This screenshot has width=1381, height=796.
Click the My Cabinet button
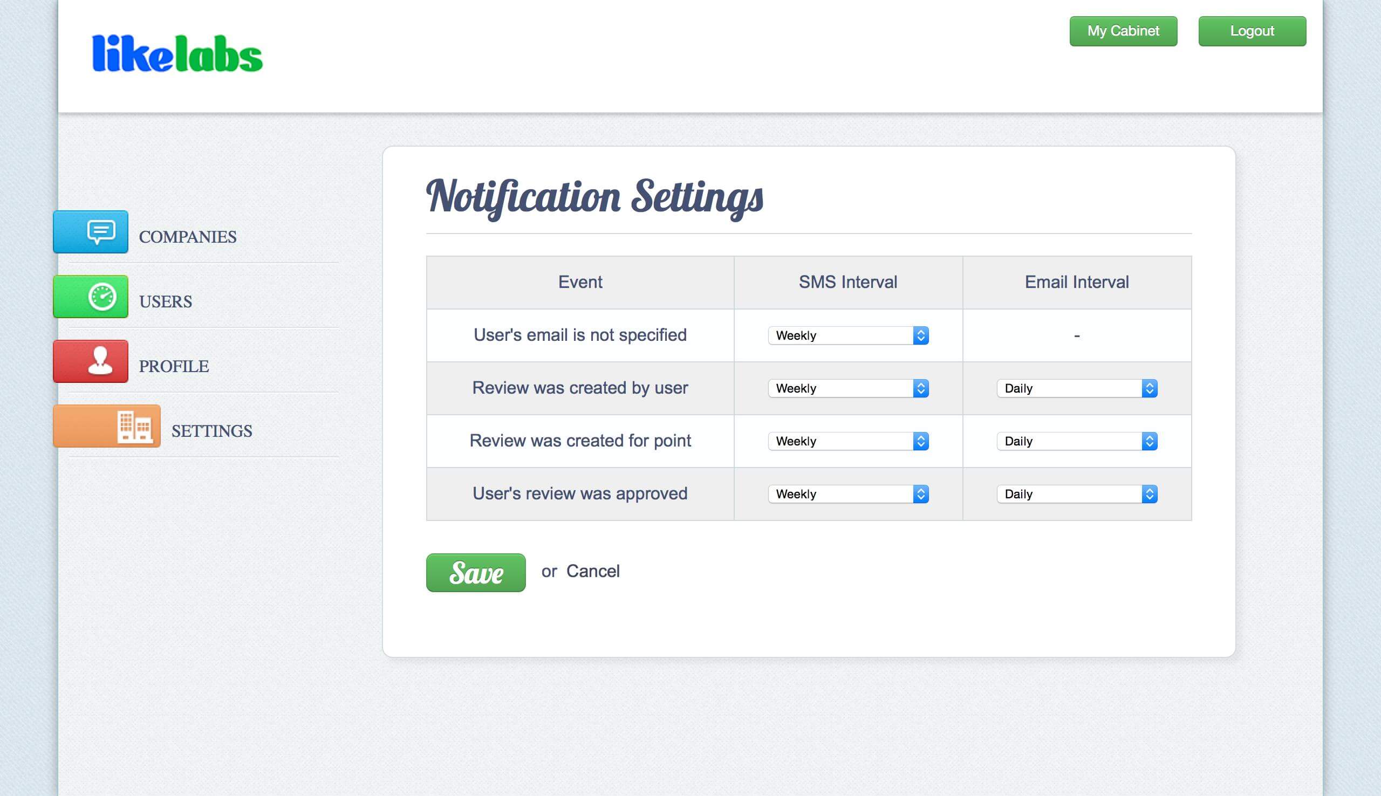1123,31
